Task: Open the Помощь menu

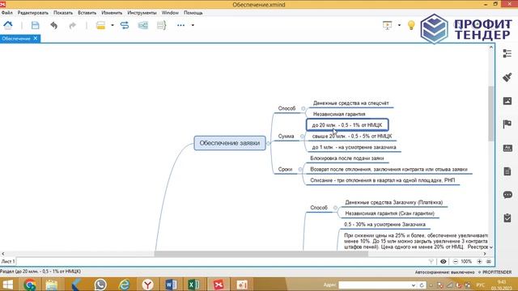Action: [x=193, y=13]
